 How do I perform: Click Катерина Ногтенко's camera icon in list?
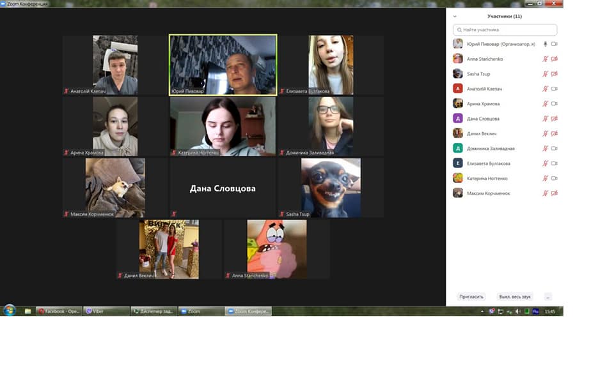[x=555, y=178]
